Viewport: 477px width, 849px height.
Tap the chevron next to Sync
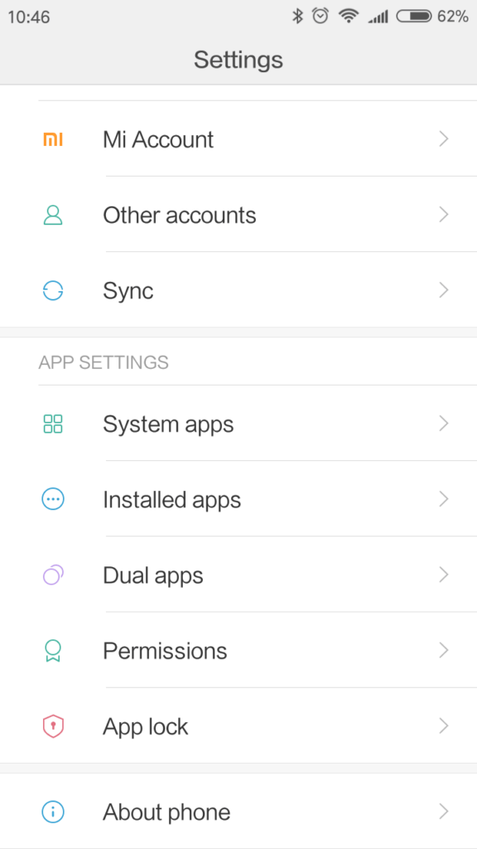click(x=444, y=291)
